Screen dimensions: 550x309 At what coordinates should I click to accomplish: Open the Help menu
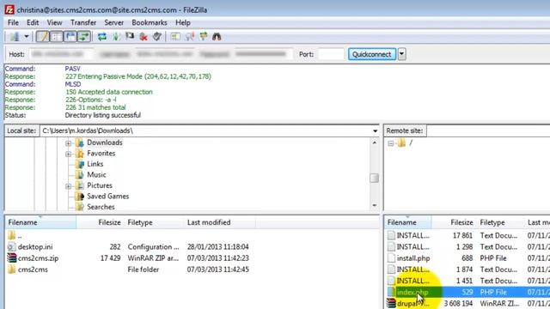[183, 23]
